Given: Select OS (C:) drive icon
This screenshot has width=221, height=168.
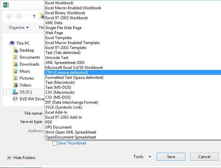Looking at the screenshot, I should (15, 92).
